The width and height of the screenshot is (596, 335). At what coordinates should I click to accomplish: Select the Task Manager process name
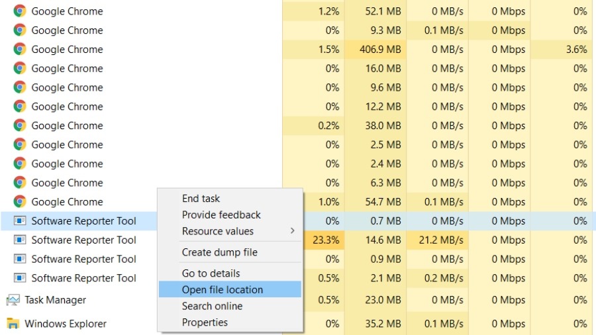point(55,300)
